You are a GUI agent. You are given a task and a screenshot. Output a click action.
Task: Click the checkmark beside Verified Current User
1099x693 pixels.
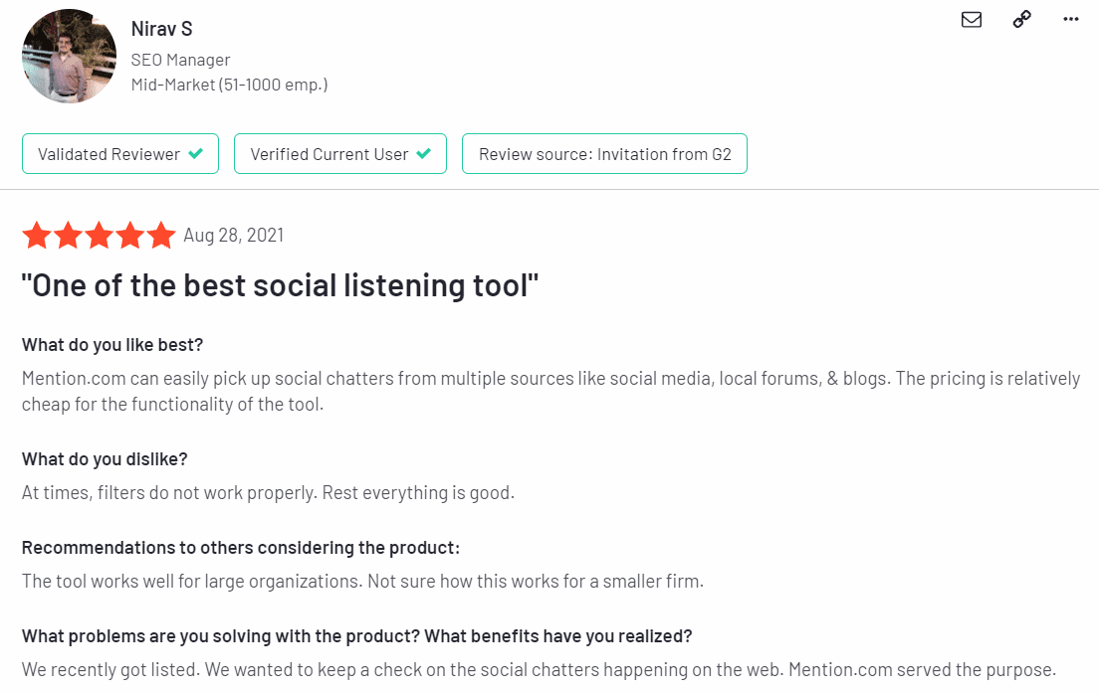[x=424, y=153]
